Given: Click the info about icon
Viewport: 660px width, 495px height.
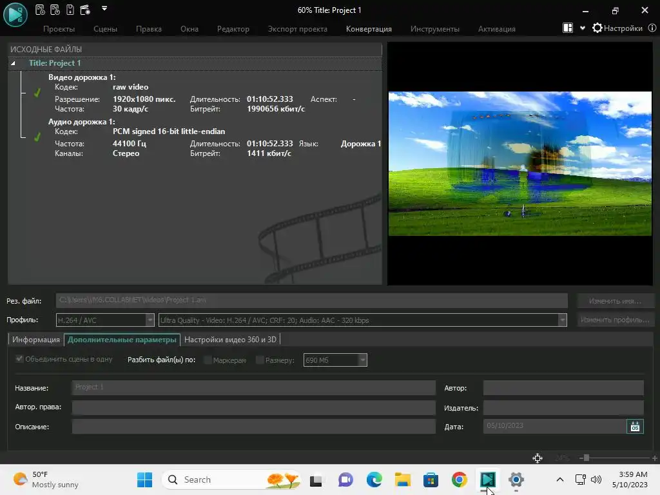Looking at the screenshot, I should [652, 28].
